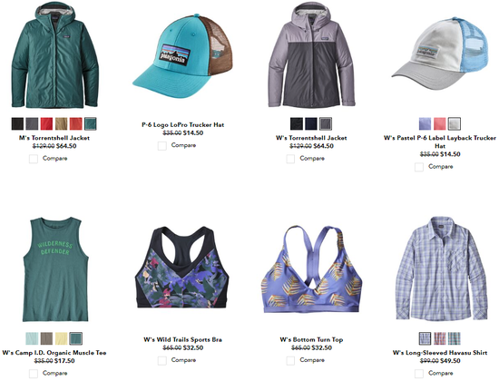499x381 pixels.
Task: View the teal P-6 Logo trucker hat image
Action: point(182,54)
